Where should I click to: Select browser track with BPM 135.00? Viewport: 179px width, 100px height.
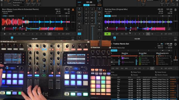point(145,79)
